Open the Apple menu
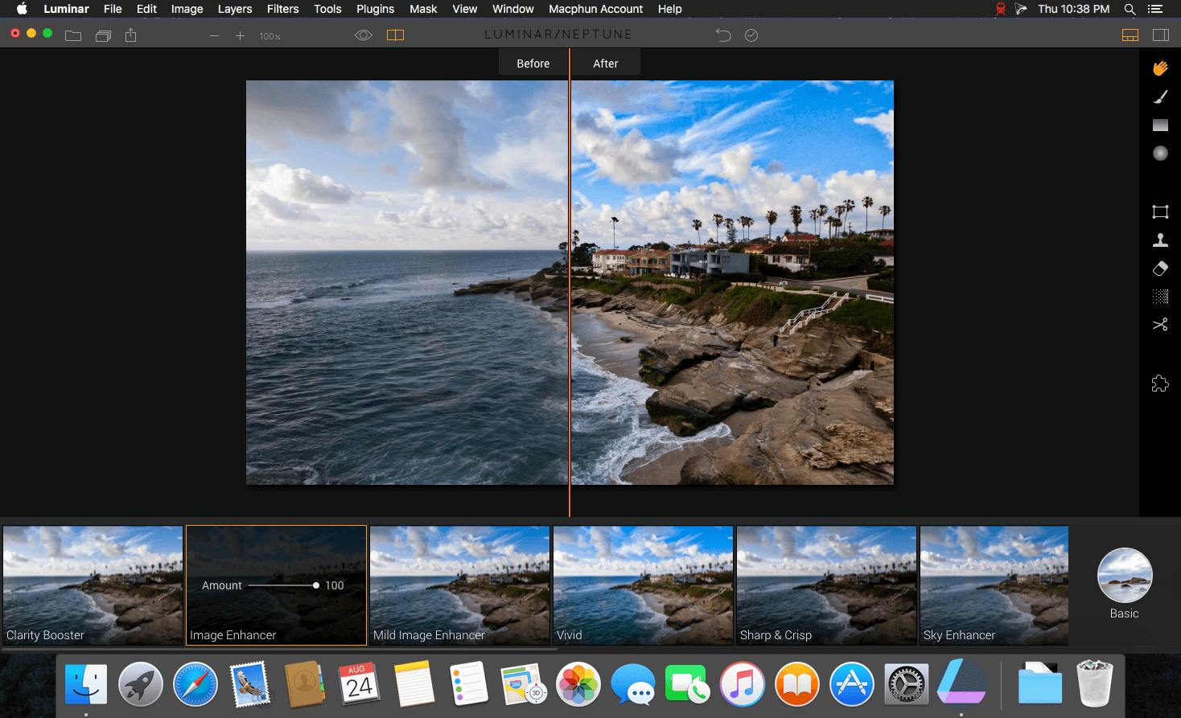This screenshot has width=1181, height=718. pos(22,9)
